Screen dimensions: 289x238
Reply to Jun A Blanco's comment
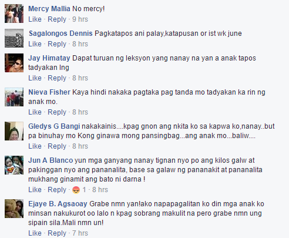tap(57, 190)
